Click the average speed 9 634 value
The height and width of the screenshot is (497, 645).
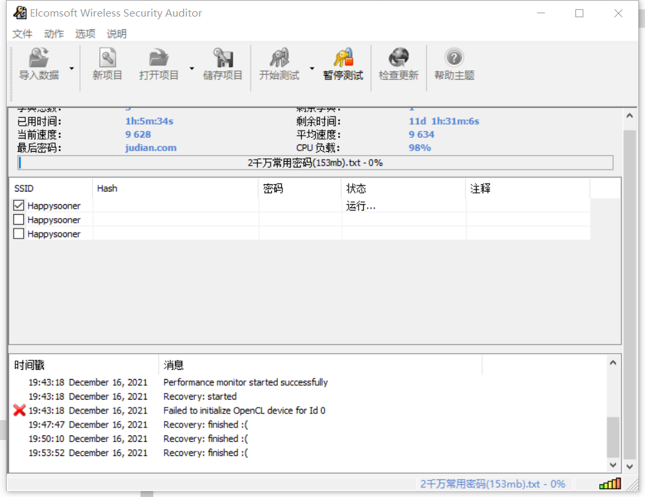coord(422,135)
